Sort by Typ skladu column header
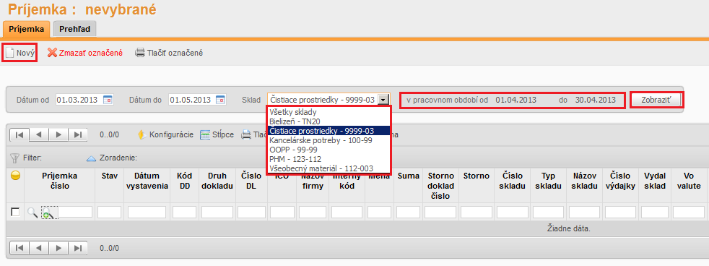The width and height of the screenshot is (709, 266). (x=548, y=181)
